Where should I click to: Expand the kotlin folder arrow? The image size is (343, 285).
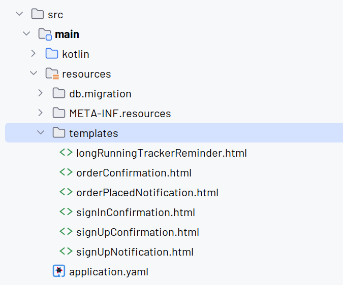point(33,53)
